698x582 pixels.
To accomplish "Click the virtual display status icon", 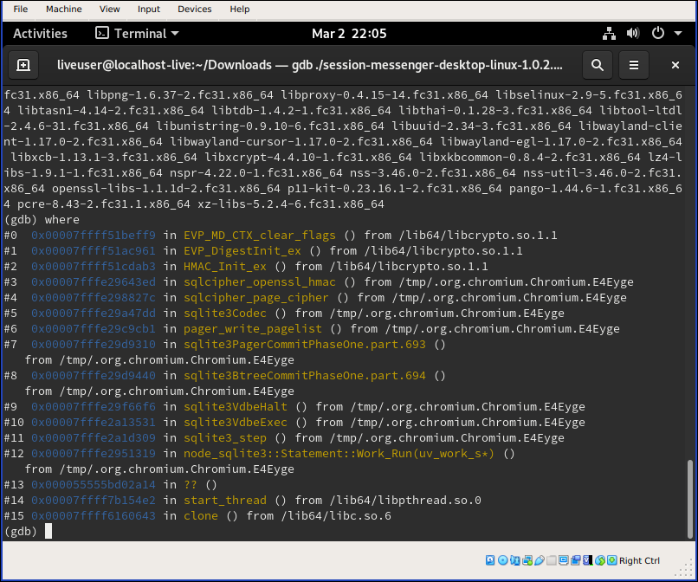I will [564, 560].
